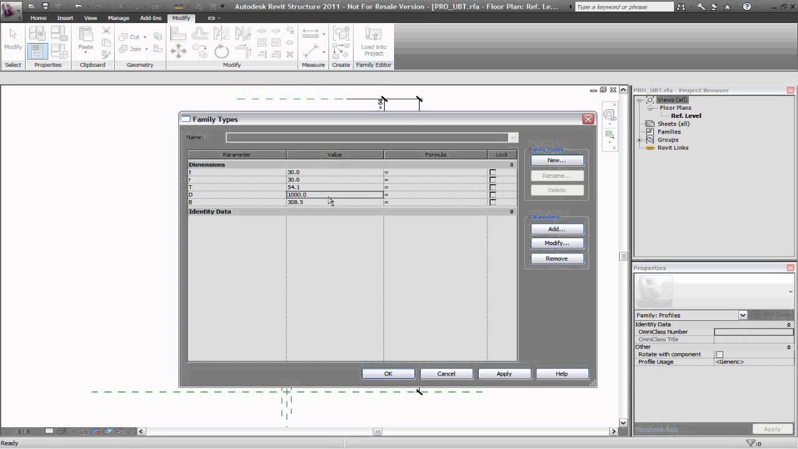Toggle the Lock checkbox for parameter D
The height and width of the screenshot is (449, 798).
[x=493, y=195]
